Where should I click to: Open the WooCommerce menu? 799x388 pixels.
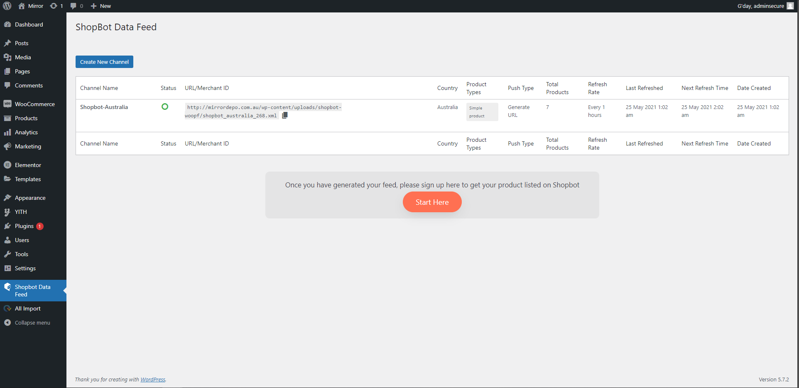click(33, 104)
